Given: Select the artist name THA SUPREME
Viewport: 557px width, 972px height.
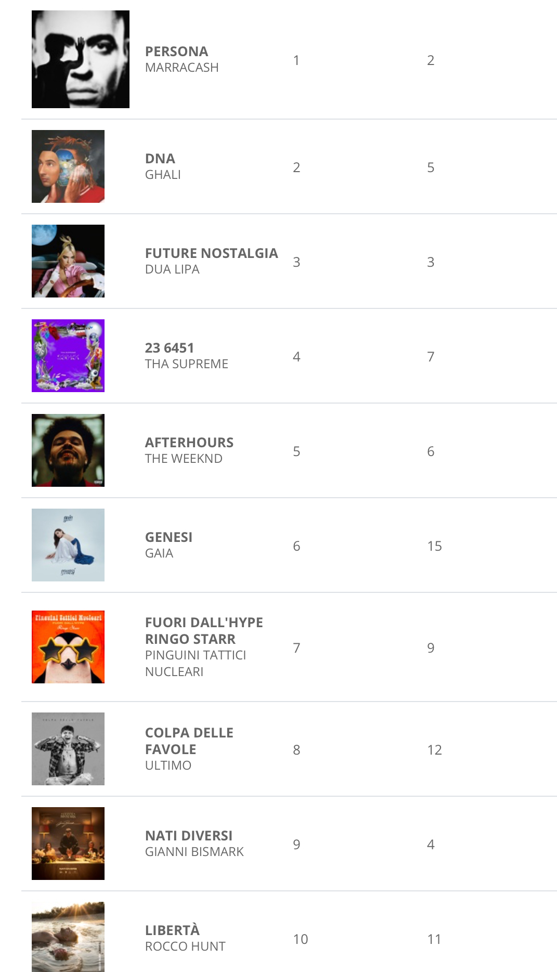Looking at the screenshot, I should (186, 364).
